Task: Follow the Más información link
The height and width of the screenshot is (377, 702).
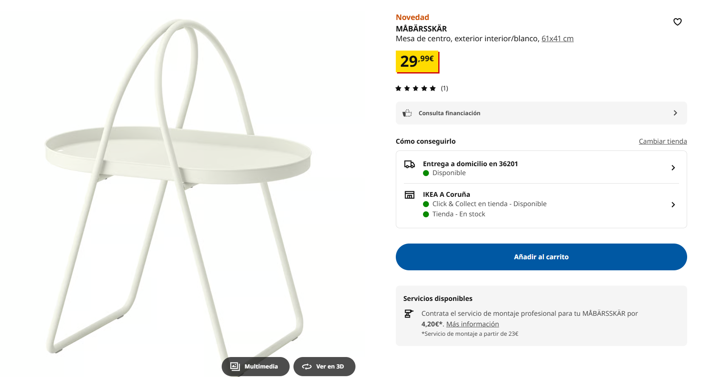Action: [x=472, y=324]
